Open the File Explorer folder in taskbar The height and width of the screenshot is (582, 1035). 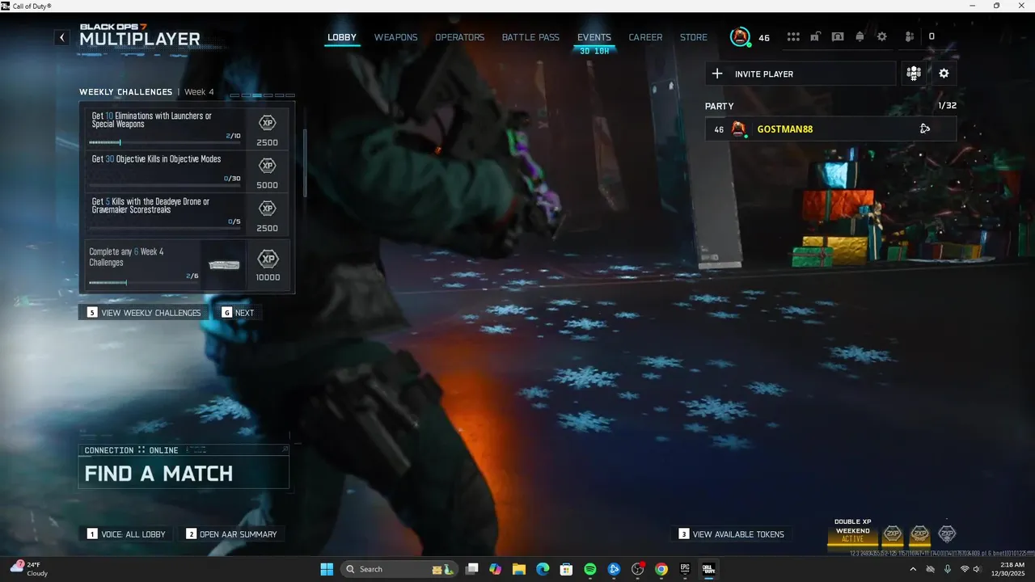[519, 569]
